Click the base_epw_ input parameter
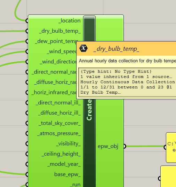 tap(67, 174)
